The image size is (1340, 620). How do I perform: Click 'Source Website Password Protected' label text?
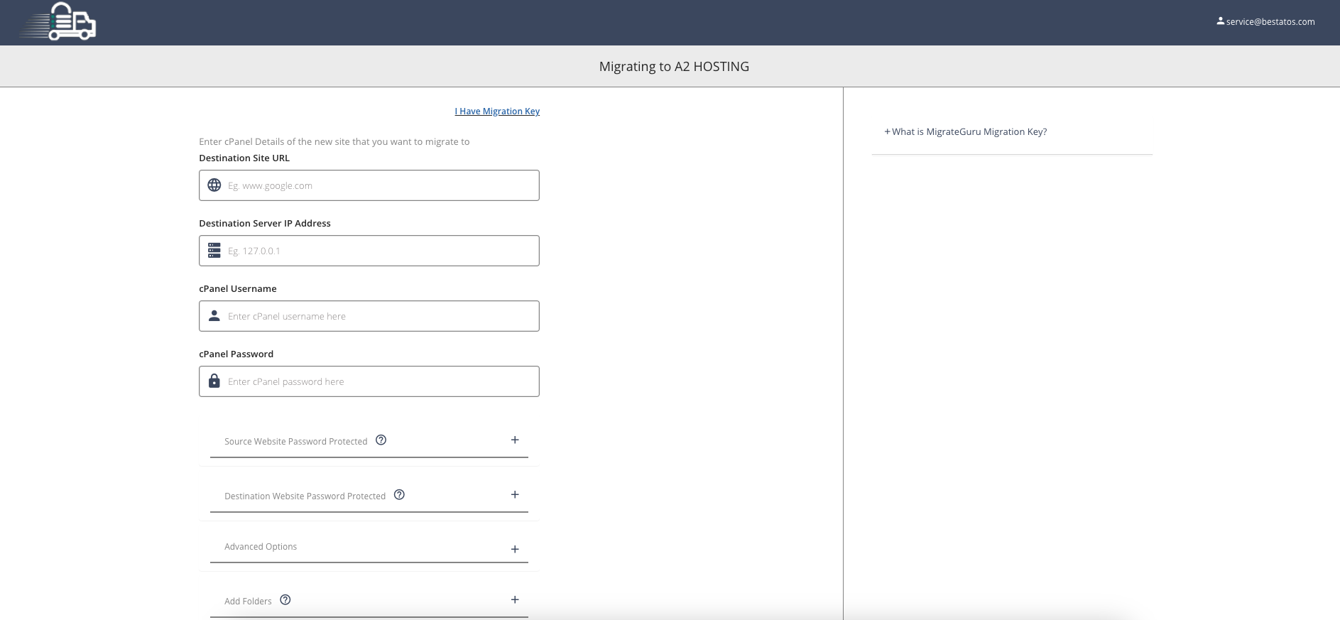tap(295, 442)
